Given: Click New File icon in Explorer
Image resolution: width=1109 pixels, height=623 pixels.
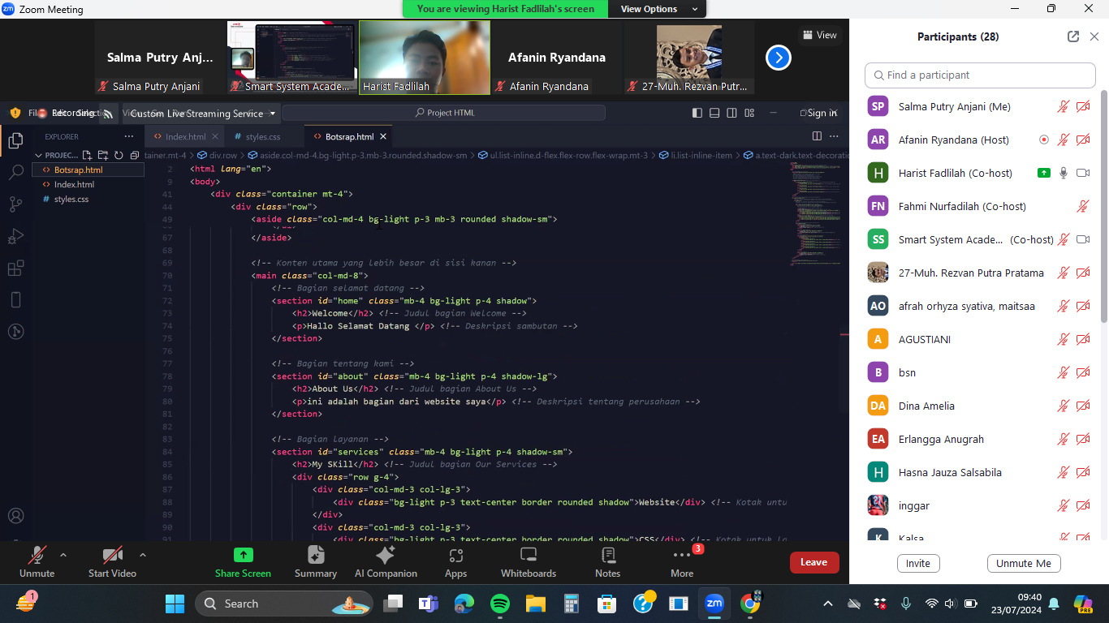Looking at the screenshot, I should coord(88,155).
